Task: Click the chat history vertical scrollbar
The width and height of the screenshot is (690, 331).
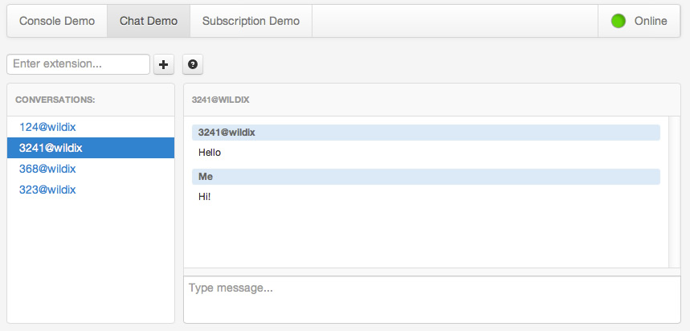Action: pyautogui.click(x=675, y=191)
